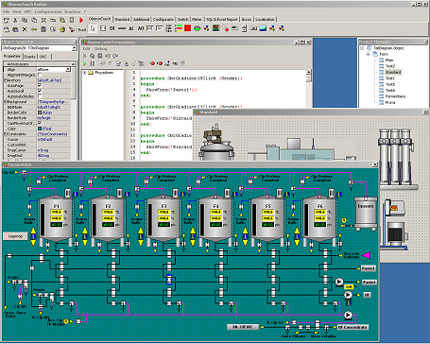430x344 pixels.
Task: Open the Object Inspector component selector dropdown
Action: click(x=75, y=48)
